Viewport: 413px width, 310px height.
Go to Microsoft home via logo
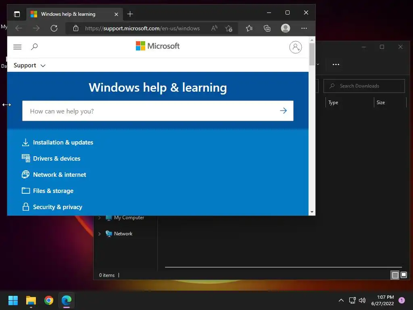158,46
